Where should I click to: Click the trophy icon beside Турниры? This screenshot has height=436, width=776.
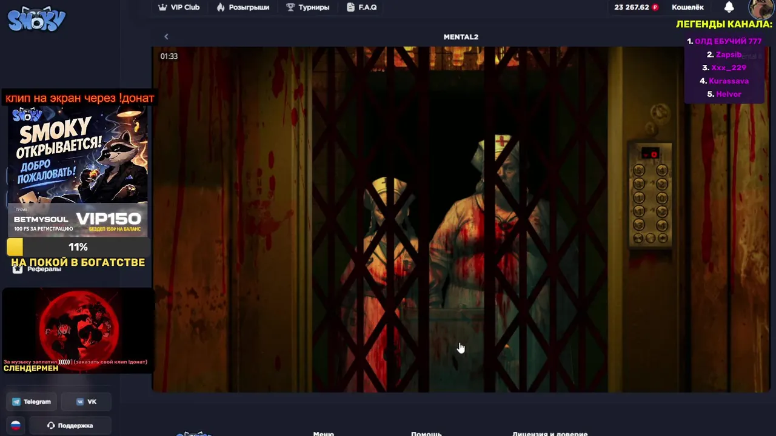tap(290, 7)
